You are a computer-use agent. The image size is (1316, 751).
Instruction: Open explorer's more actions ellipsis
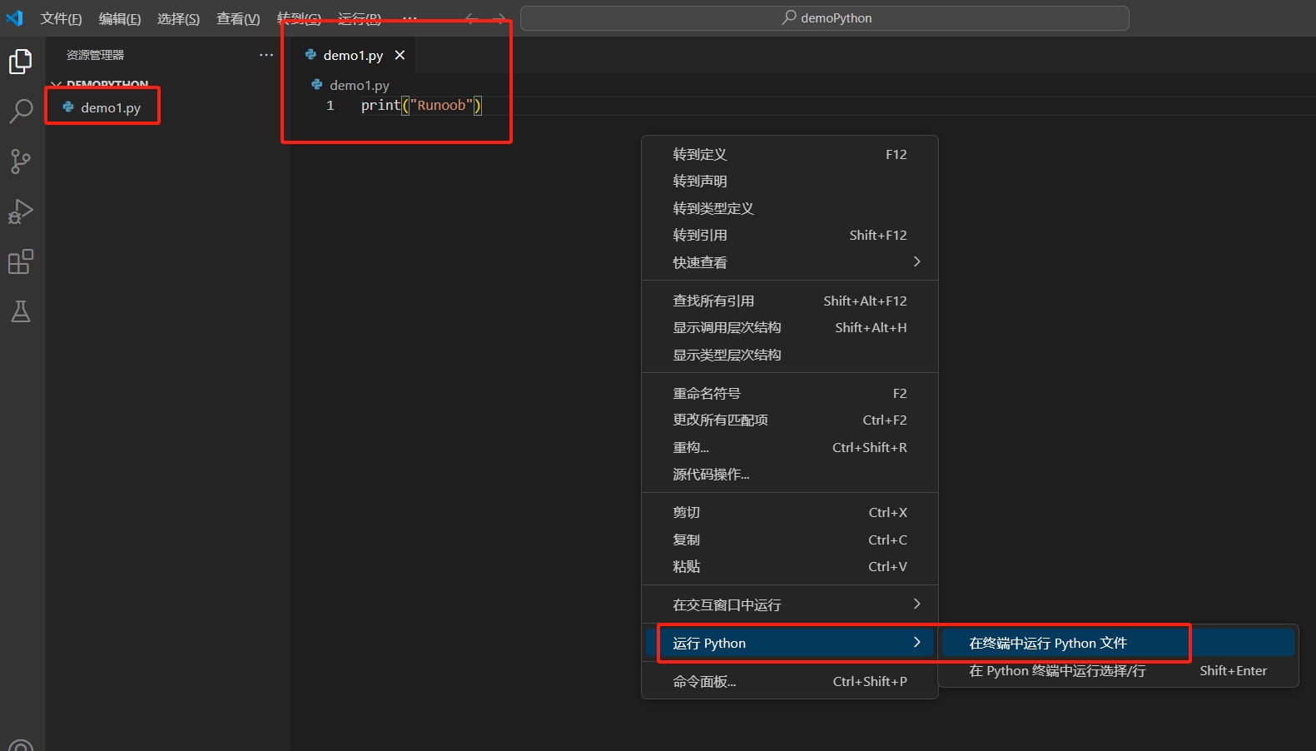point(266,55)
